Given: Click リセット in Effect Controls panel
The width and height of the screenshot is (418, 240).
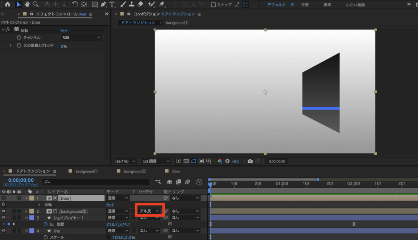Looking at the screenshot, I should click(x=64, y=31).
